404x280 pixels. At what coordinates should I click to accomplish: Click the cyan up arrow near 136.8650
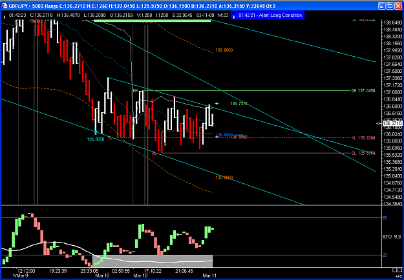[96, 132]
